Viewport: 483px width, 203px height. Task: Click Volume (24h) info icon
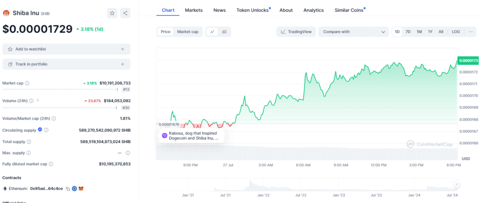click(x=31, y=101)
